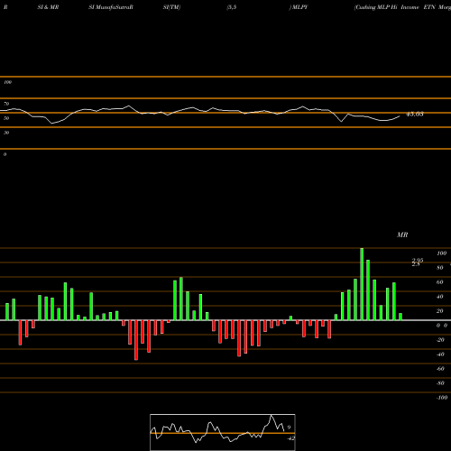Click the '42' value in mini chart

coord(291,438)
